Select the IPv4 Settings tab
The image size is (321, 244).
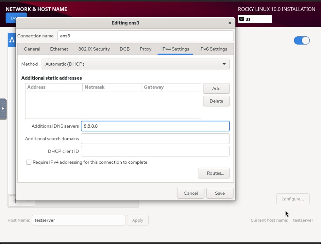tap(175, 49)
